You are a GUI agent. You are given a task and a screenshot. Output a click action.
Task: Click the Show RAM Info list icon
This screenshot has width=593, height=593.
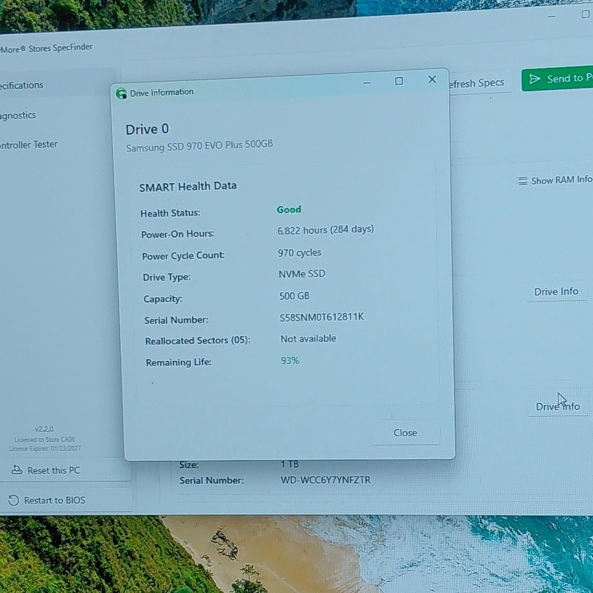[522, 181]
